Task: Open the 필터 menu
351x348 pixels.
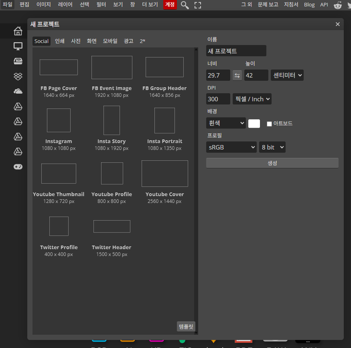Action: (101, 4)
